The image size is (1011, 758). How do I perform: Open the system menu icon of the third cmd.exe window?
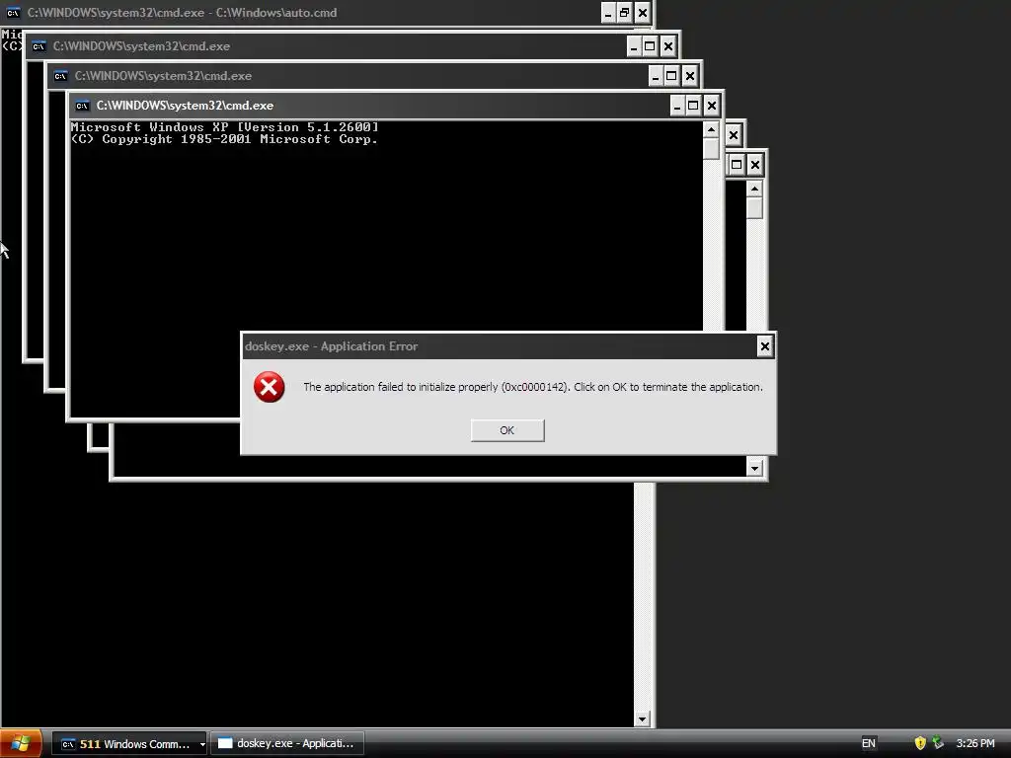point(60,76)
